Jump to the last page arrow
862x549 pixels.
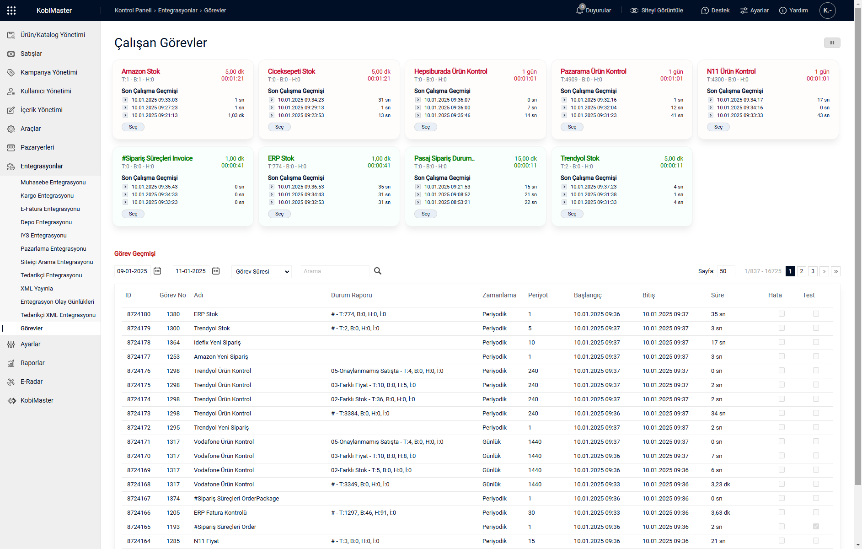[x=836, y=271]
